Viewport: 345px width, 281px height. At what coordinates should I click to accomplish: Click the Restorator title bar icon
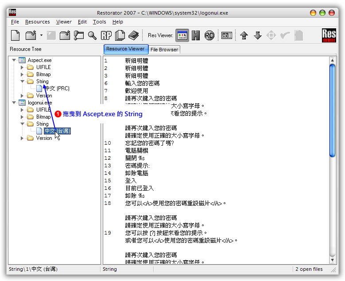(x=12, y=12)
